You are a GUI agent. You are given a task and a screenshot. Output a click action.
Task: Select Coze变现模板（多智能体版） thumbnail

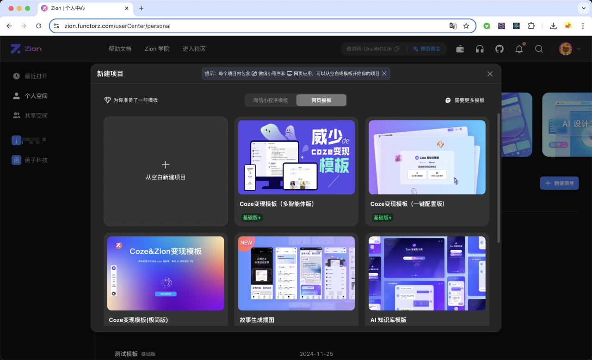pos(296,157)
